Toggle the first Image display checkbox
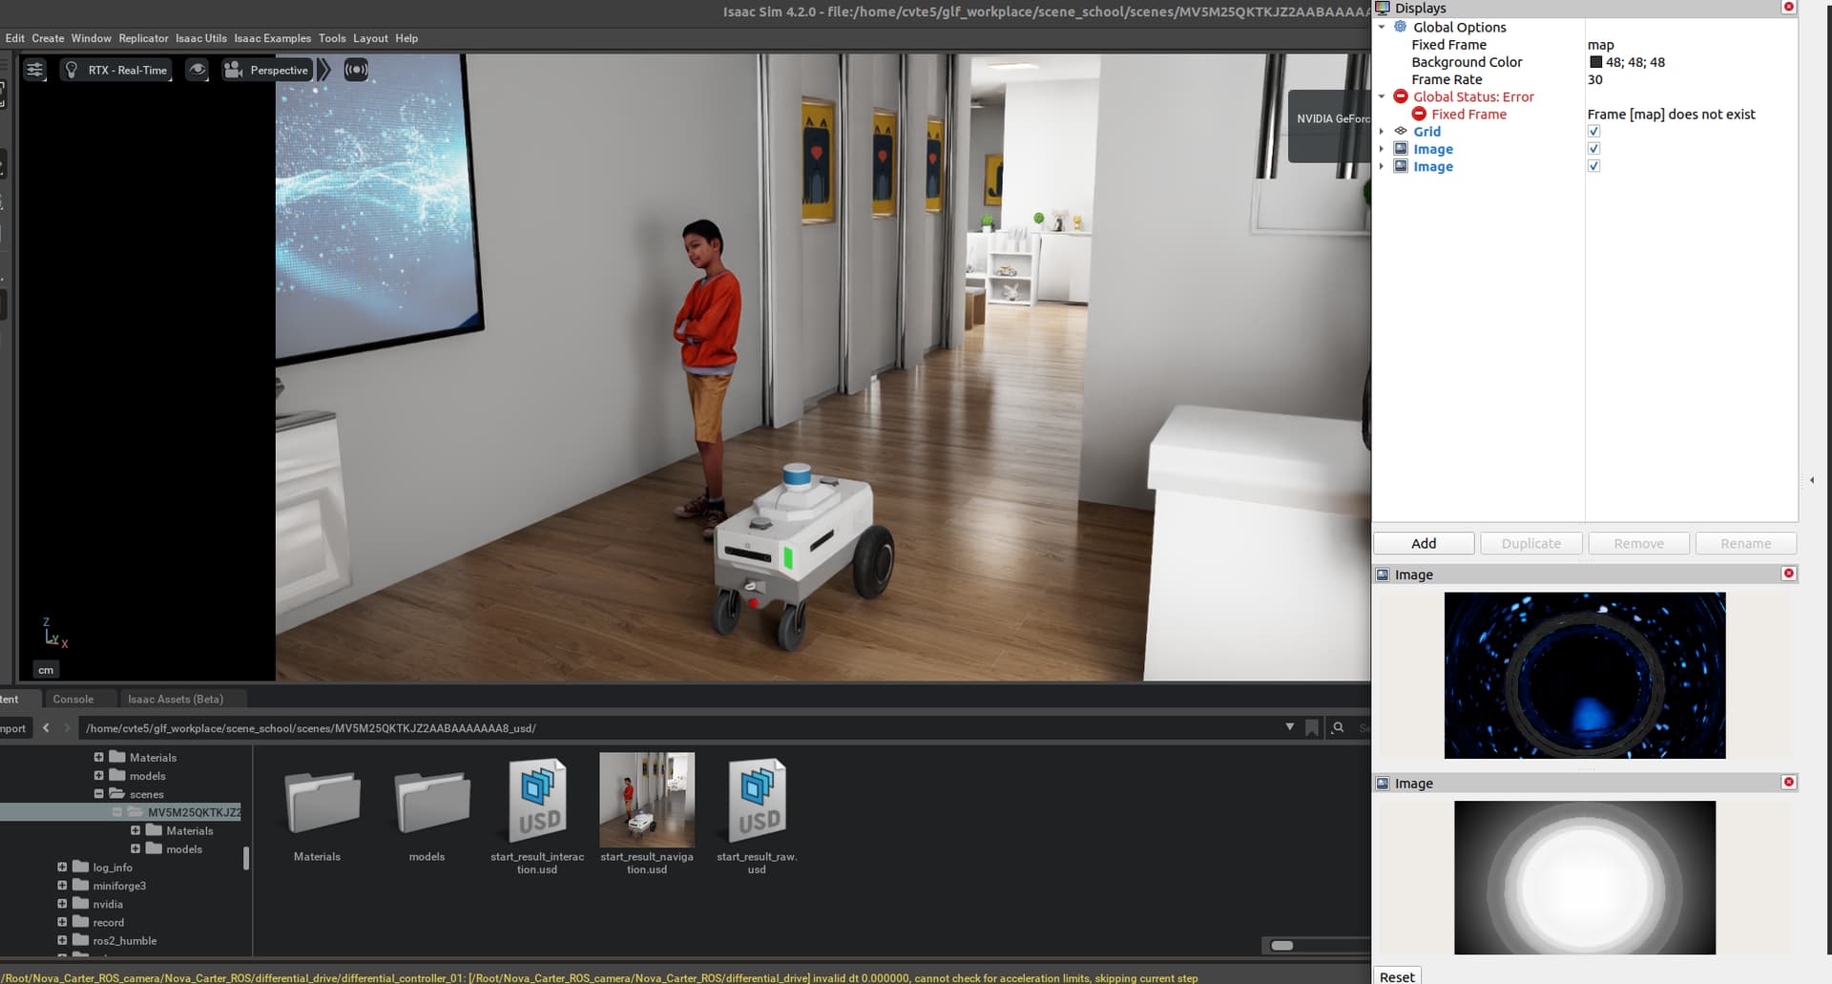 (x=1593, y=149)
